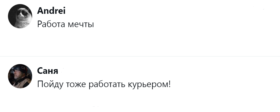Click the word "курьером!" in Саня's comment
The height and width of the screenshot is (112, 280).
coord(149,85)
